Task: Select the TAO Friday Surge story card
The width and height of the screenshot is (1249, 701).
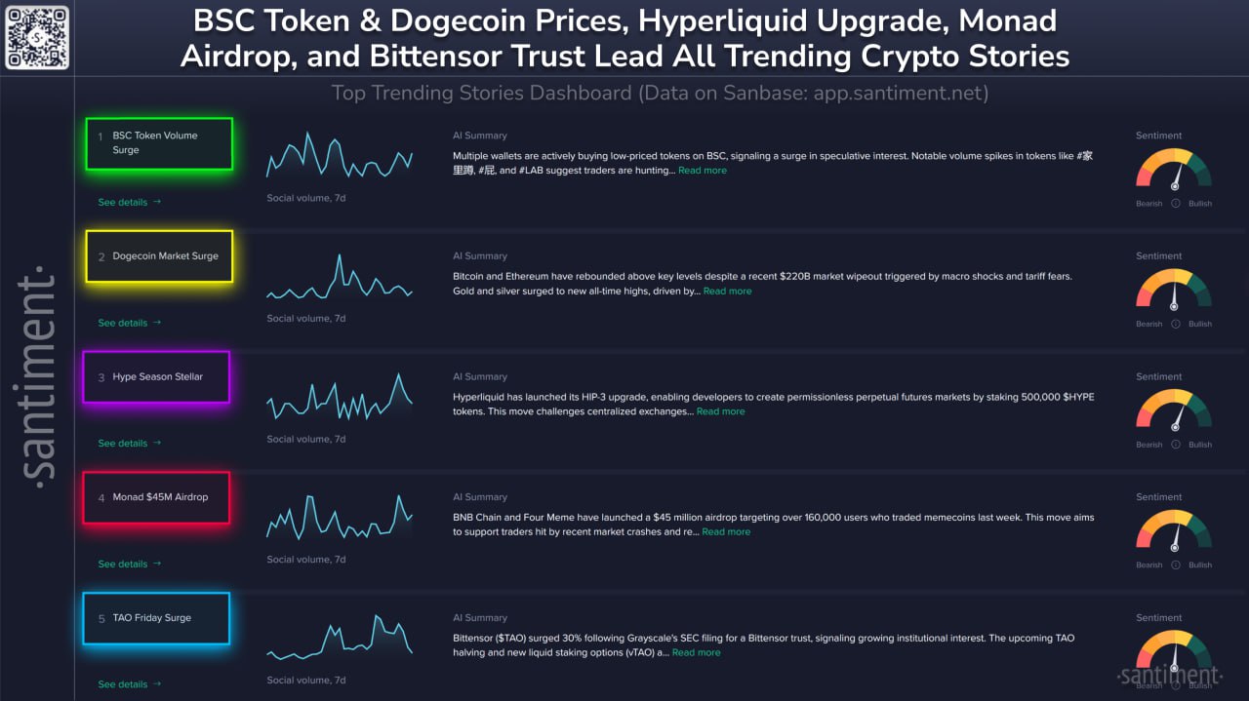Action: [x=156, y=618]
